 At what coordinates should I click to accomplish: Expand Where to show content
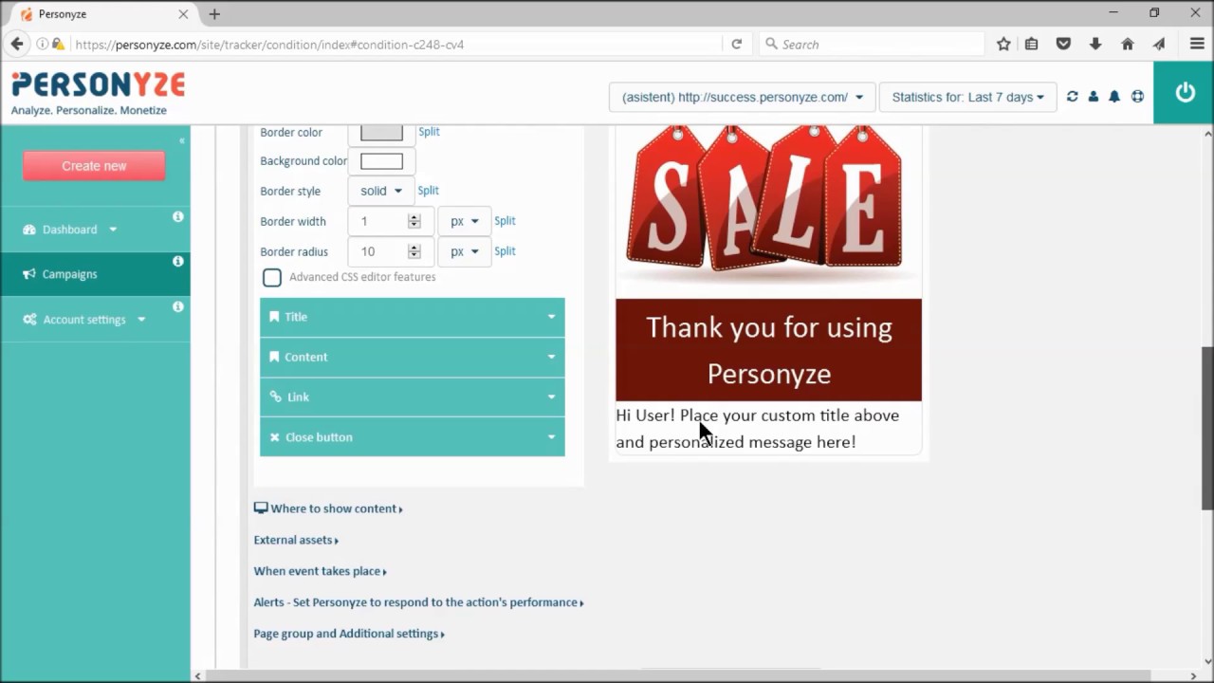pos(328,508)
